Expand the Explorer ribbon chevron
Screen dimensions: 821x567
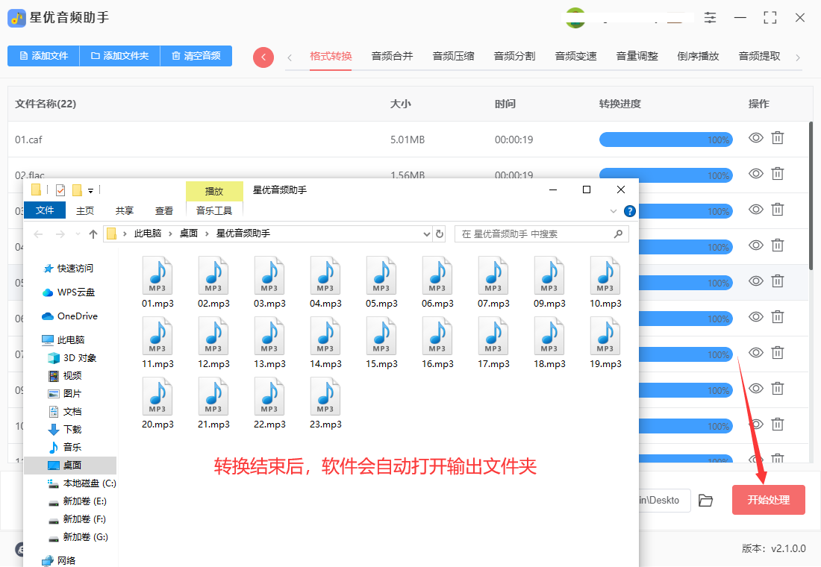pyautogui.click(x=614, y=211)
